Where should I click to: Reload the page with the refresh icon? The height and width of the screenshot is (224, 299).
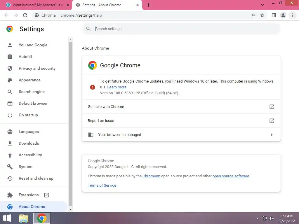25,15
